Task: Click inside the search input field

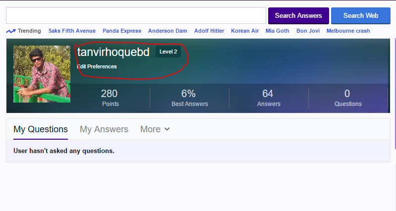Action: pos(136,15)
